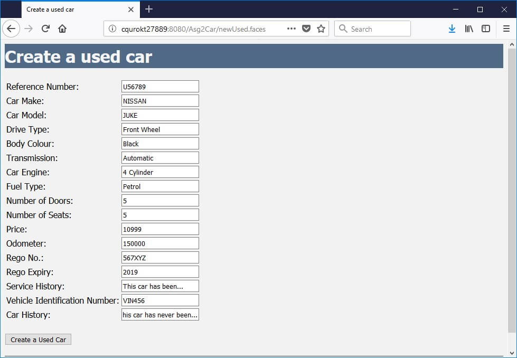Screen dimensions: 517x358
Task: Edit the Reference Number field
Action: 160,87
